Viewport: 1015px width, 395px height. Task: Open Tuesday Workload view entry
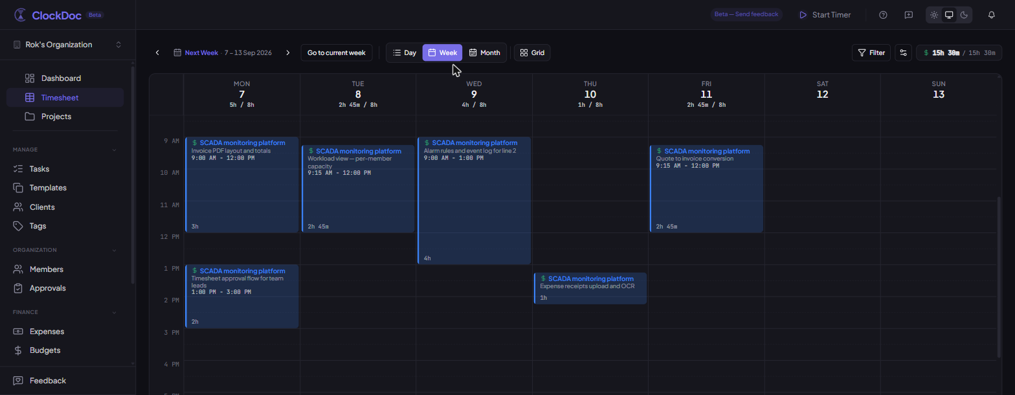tap(358, 188)
